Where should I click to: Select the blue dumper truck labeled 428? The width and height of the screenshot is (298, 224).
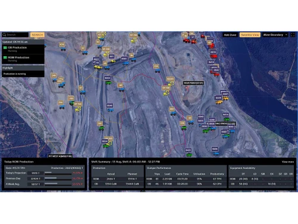63,49
